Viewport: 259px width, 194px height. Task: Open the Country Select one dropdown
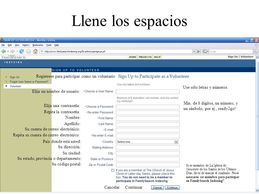click(x=176, y=142)
